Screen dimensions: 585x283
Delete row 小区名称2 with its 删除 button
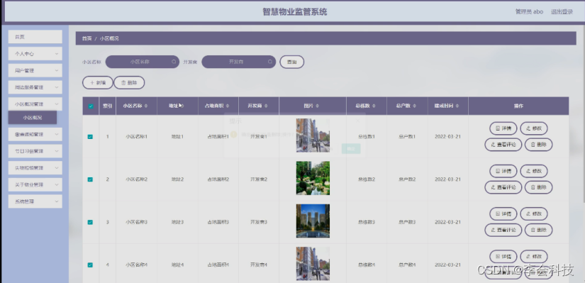[538, 187]
